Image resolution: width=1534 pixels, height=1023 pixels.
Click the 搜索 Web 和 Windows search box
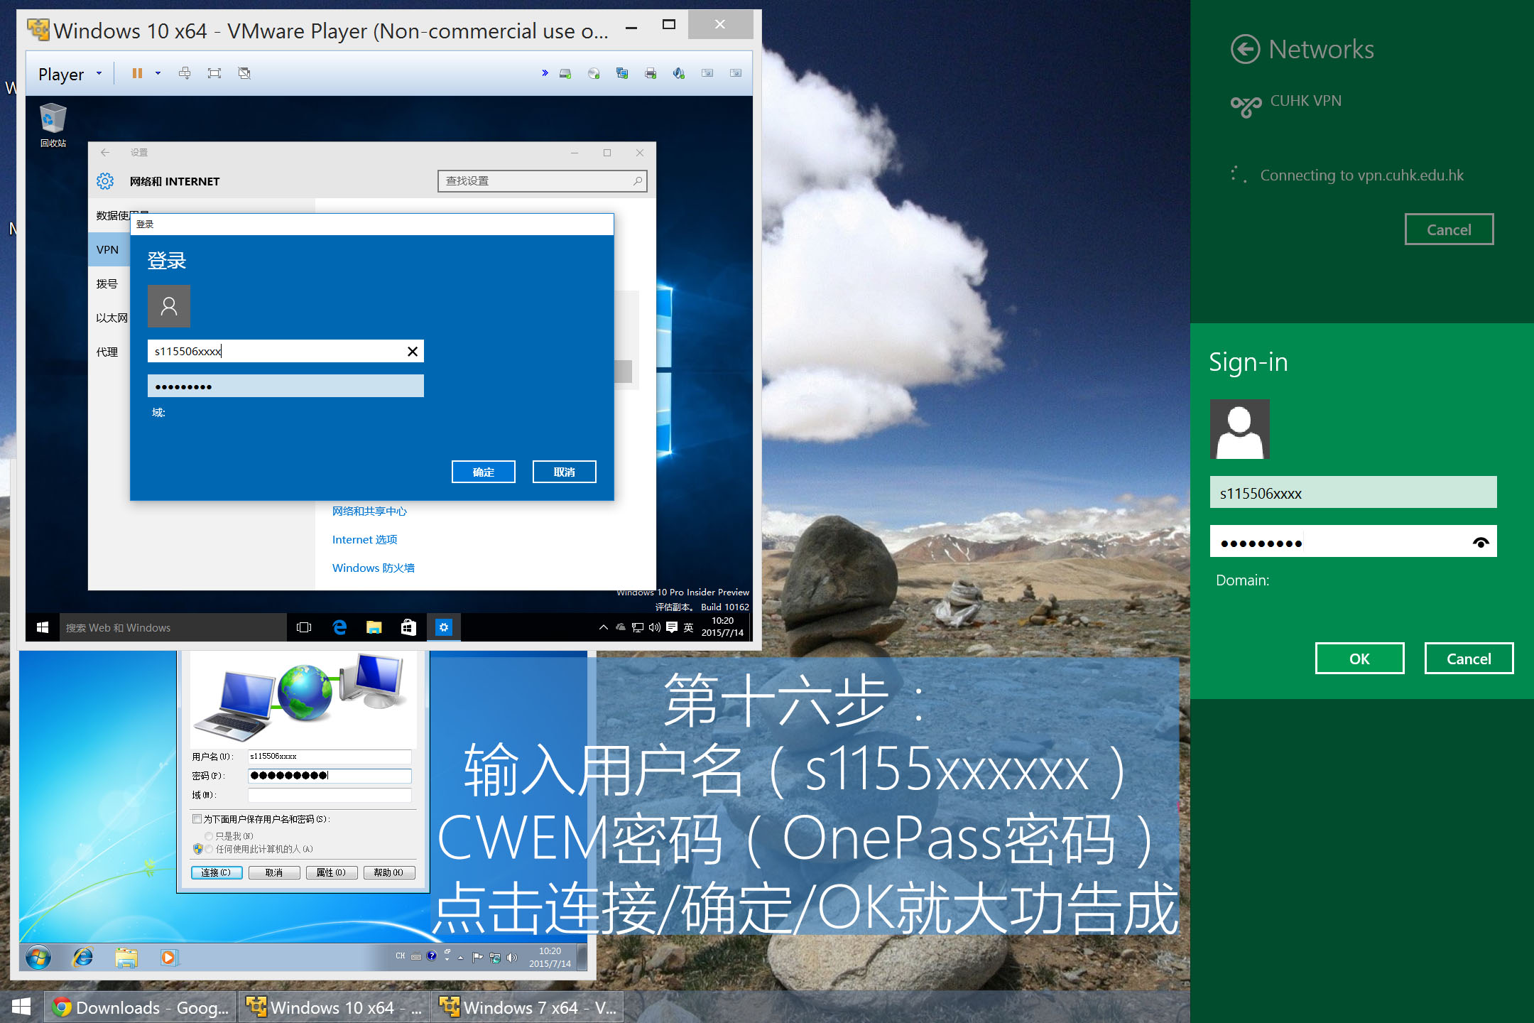pyautogui.click(x=173, y=627)
